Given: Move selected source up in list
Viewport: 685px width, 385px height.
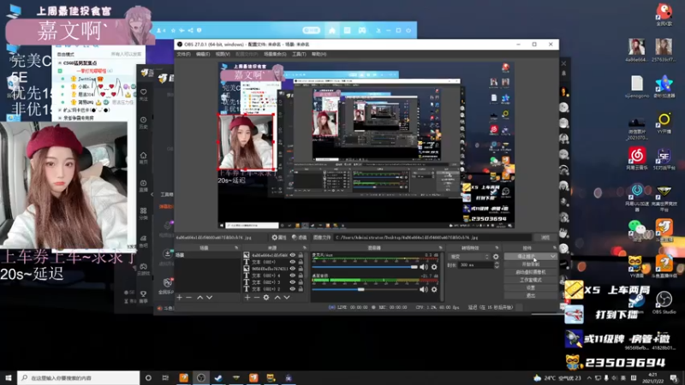Looking at the screenshot, I should [277, 297].
